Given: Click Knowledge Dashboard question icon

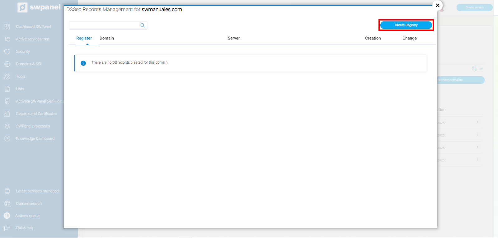Looking at the screenshot, I should coord(7,139).
